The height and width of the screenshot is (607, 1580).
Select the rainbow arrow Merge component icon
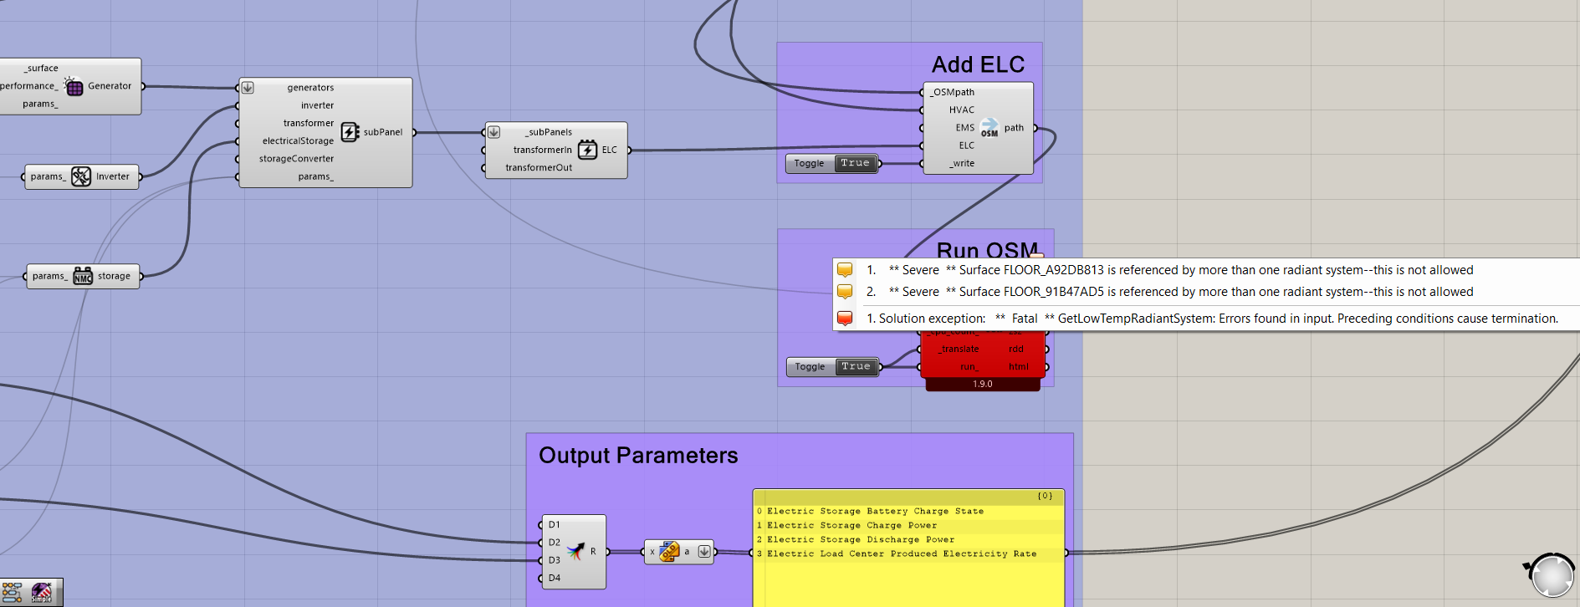click(x=575, y=551)
